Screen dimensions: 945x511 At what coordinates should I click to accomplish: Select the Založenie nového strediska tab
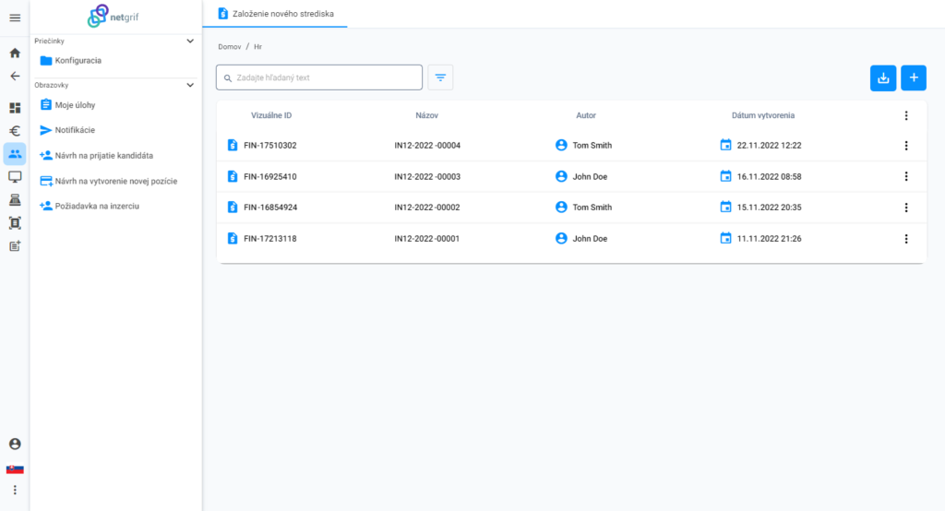tap(275, 14)
